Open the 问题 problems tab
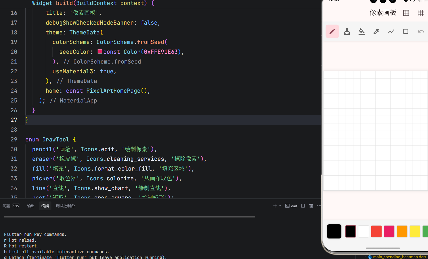The width and height of the screenshot is (428, 259). [x=6, y=206]
